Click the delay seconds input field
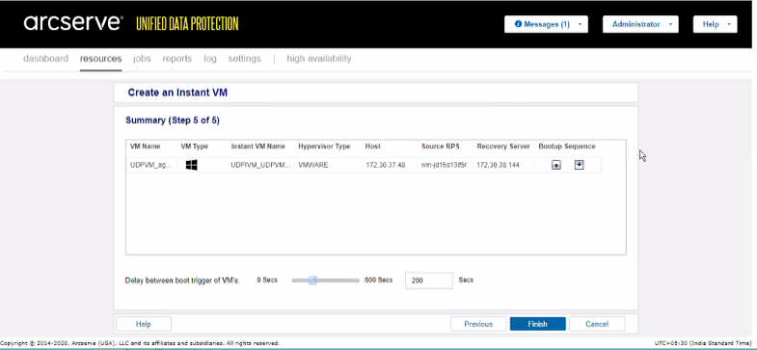The width and height of the screenshot is (757, 350). pyautogui.click(x=429, y=281)
